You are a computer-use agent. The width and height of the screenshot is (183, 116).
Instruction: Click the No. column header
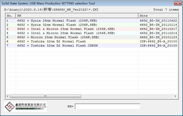10,16
